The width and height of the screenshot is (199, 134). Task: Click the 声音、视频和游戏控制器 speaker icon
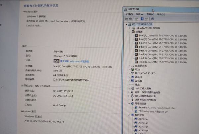[132, 92]
